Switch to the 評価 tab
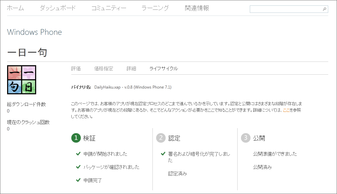This screenshot has height=194, width=337. (x=76, y=69)
